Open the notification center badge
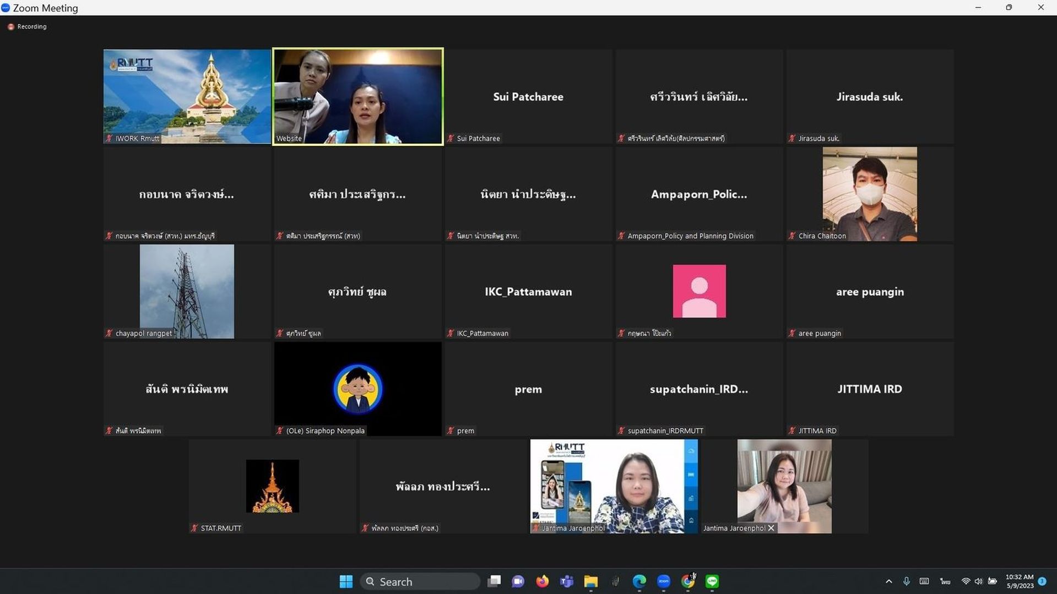This screenshot has height=594, width=1057. click(x=1042, y=581)
